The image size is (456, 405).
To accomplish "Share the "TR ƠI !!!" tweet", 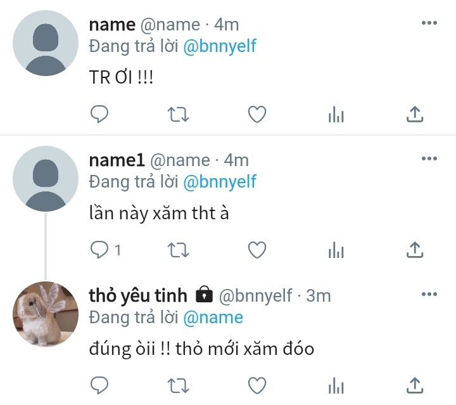I will point(415,114).
